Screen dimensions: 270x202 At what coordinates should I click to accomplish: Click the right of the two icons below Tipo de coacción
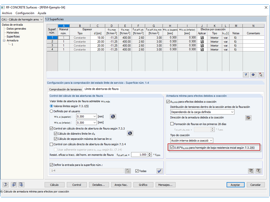click(x=258, y=171)
